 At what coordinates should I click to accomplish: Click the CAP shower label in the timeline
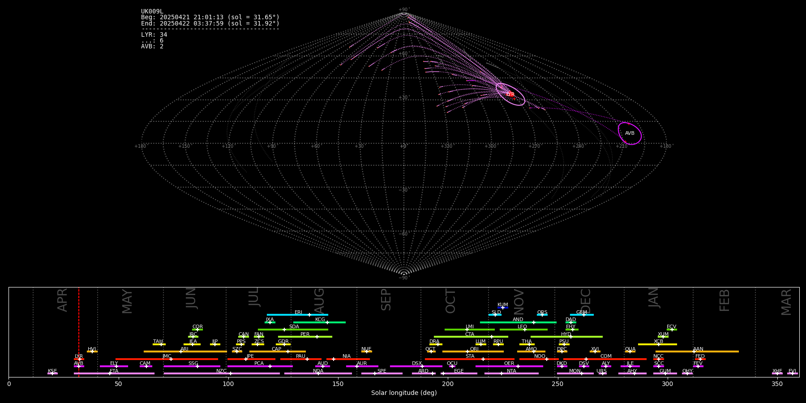click(x=277, y=349)
